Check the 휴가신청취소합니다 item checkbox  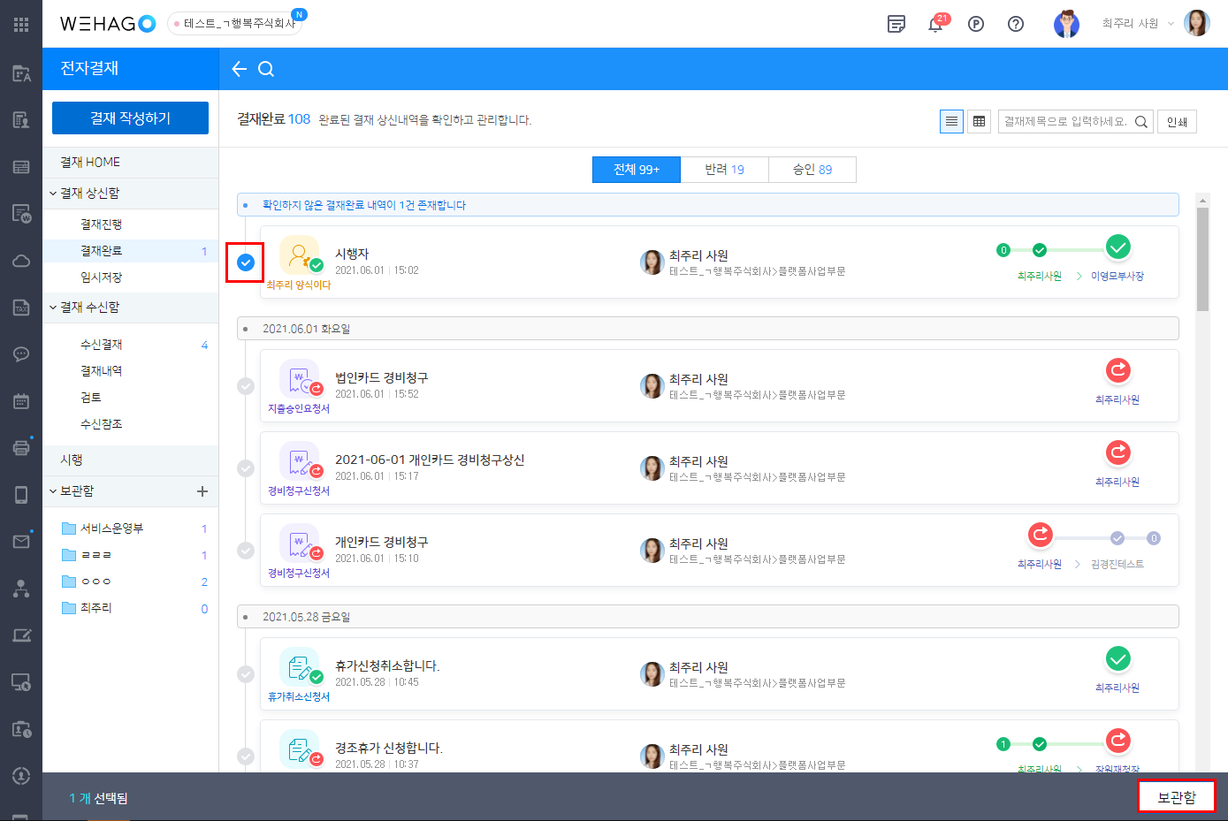coord(246,674)
